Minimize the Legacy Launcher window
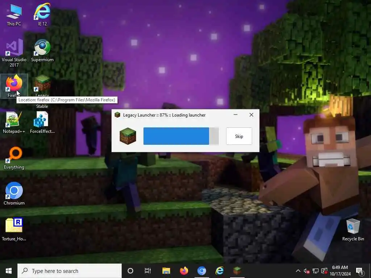371x278 pixels. (x=235, y=115)
